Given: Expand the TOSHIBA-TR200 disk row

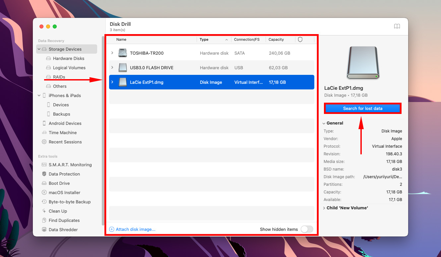Looking at the screenshot, I should pyautogui.click(x=112, y=53).
